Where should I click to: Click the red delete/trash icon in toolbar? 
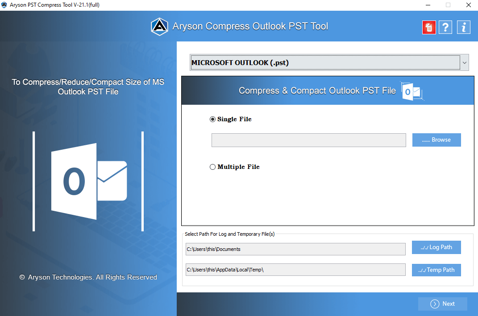428,27
